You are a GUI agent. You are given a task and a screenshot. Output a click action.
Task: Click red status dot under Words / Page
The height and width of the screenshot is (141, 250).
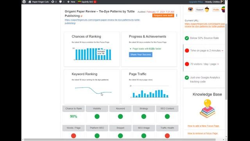pos(73,136)
